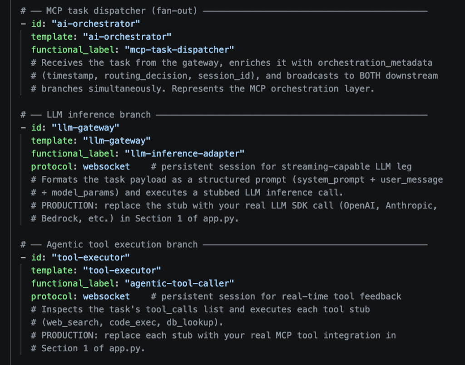Viewport: 465px width, 365px height.
Task: Select the "agentic-tool-caller" label string
Action: (179, 283)
